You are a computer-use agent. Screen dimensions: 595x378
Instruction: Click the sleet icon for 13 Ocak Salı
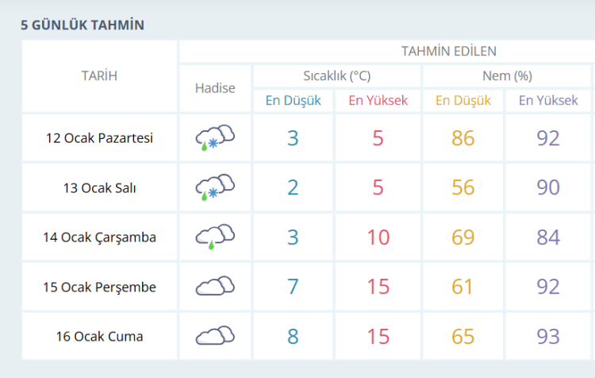(x=215, y=187)
